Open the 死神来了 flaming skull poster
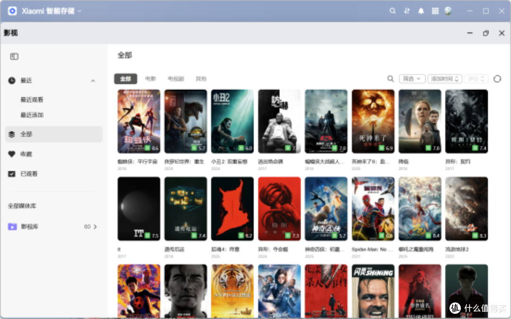Viewport: 511px width, 319px height. [x=373, y=121]
